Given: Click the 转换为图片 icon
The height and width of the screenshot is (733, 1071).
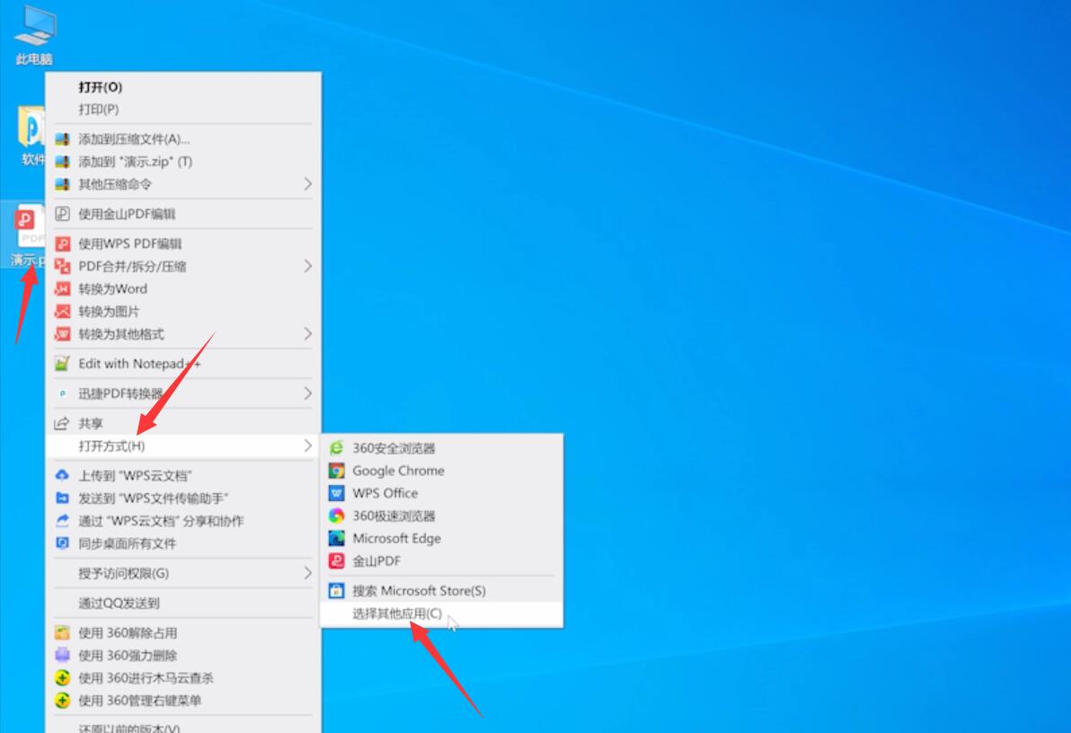Looking at the screenshot, I should tap(62, 312).
